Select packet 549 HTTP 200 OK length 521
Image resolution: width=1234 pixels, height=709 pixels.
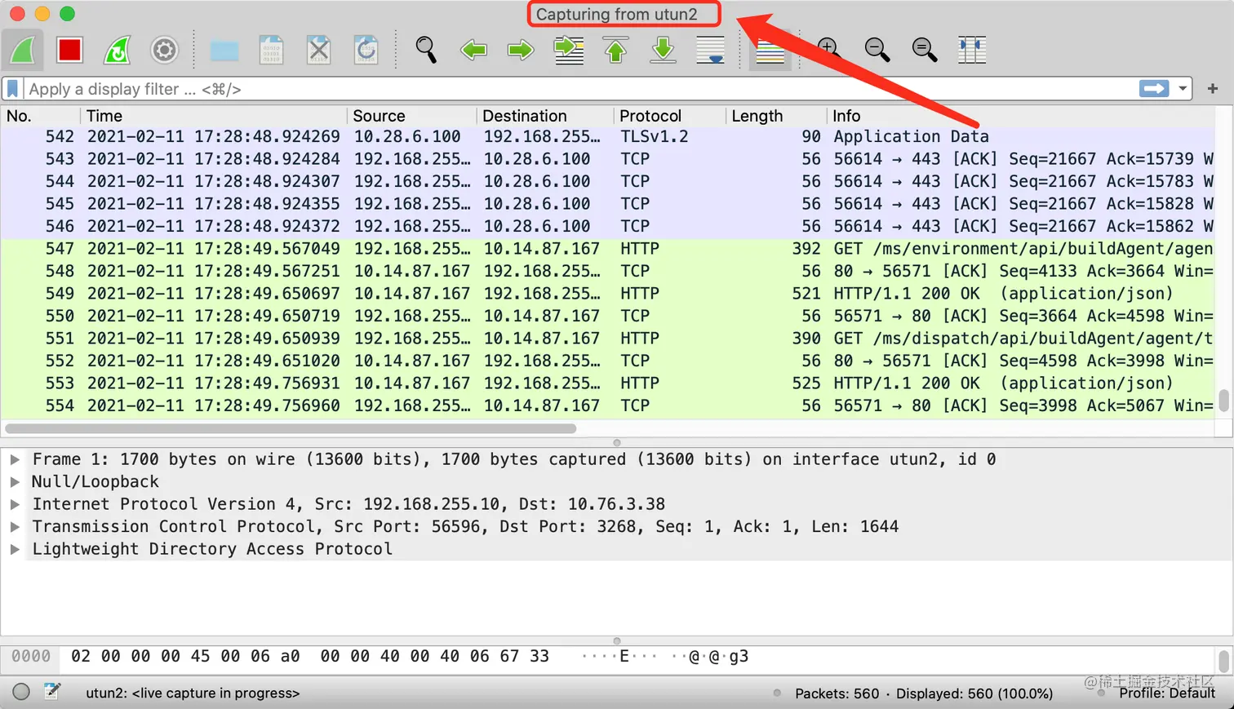pyautogui.click(x=607, y=294)
